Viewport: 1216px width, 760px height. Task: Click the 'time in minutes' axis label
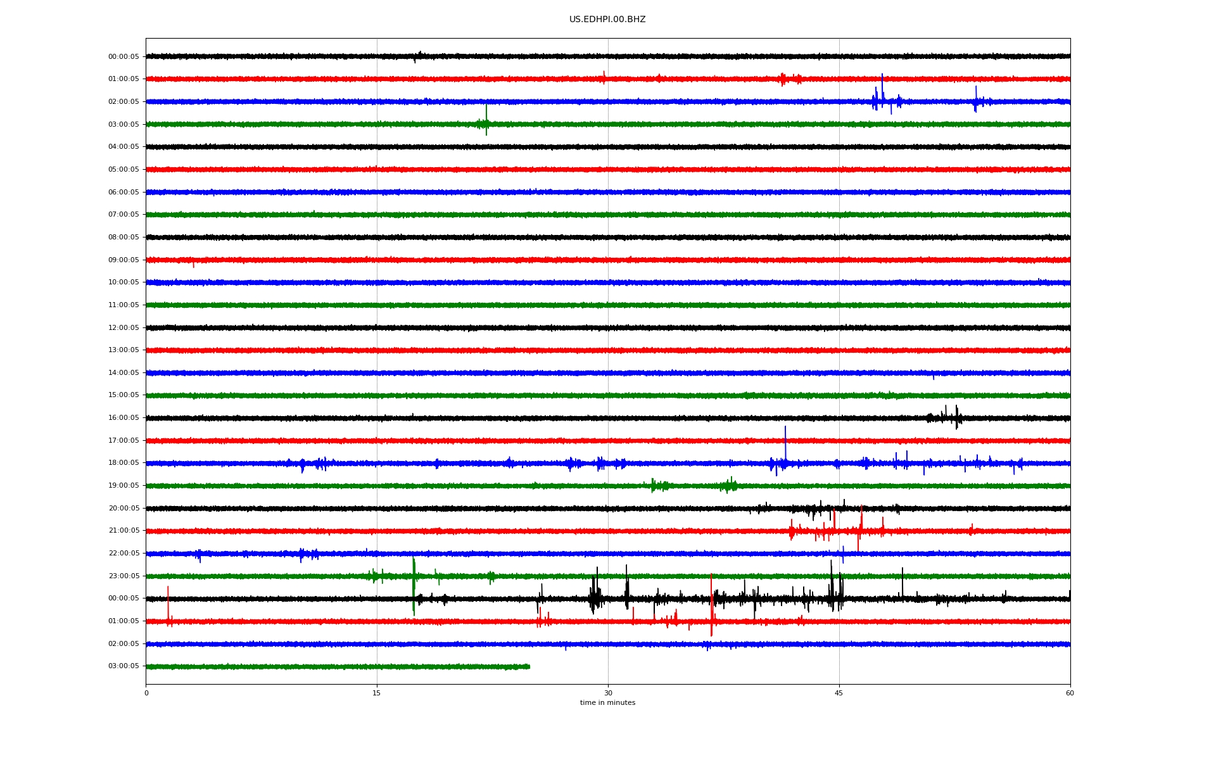point(607,702)
